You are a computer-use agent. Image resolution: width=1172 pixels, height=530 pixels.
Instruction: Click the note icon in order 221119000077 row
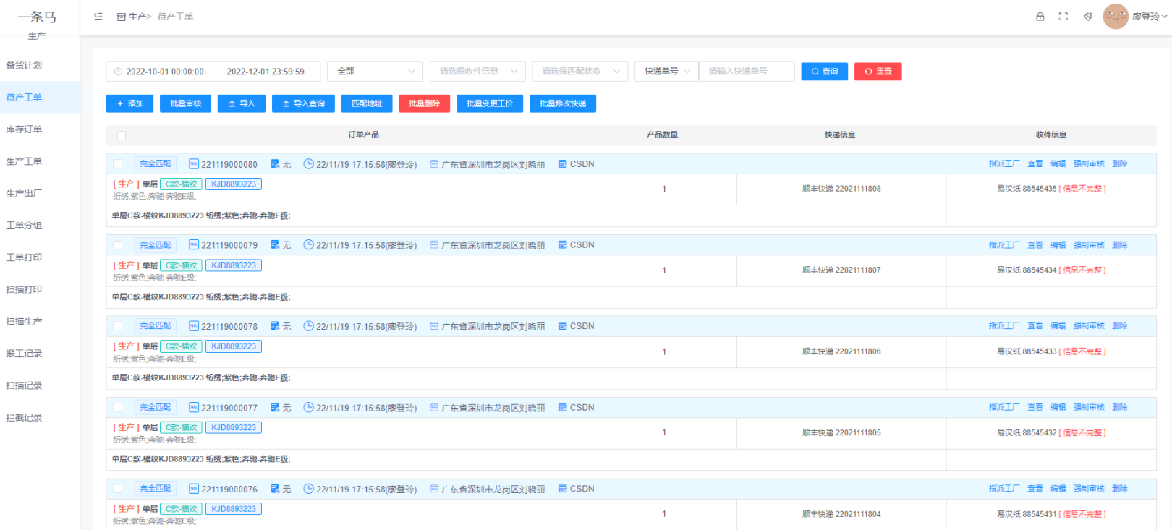(x=275, y=408)
